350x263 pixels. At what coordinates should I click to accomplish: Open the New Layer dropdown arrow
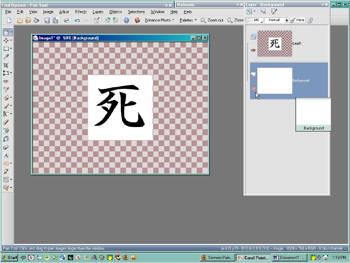[x=254, y=11]
